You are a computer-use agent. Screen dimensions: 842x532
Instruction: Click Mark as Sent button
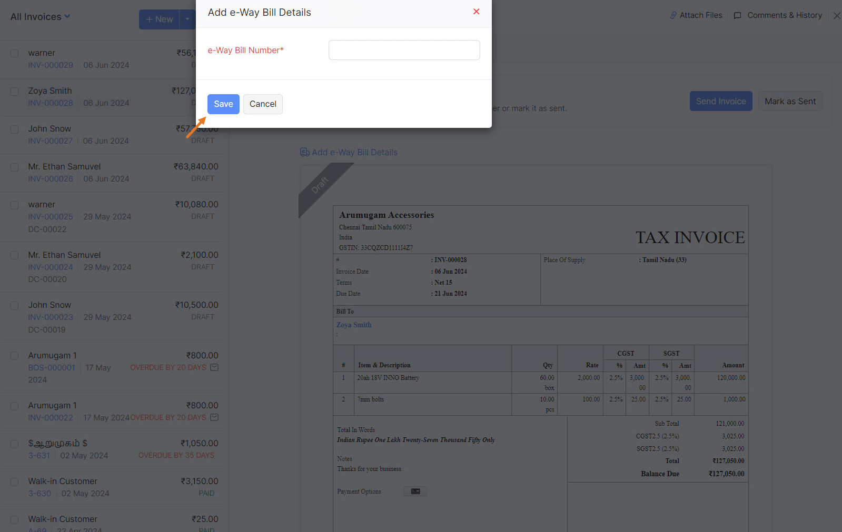790,102
